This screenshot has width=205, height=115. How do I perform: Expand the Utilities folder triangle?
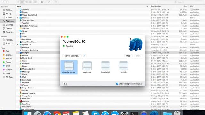coord(18,18)
